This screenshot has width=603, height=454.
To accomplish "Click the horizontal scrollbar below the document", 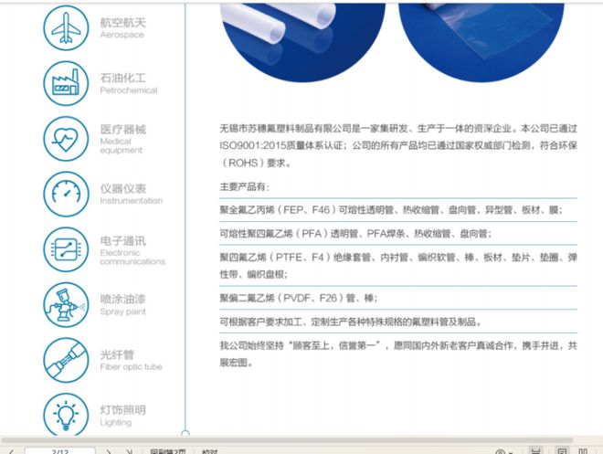I will pyautogui.click(x=274, y=438).
